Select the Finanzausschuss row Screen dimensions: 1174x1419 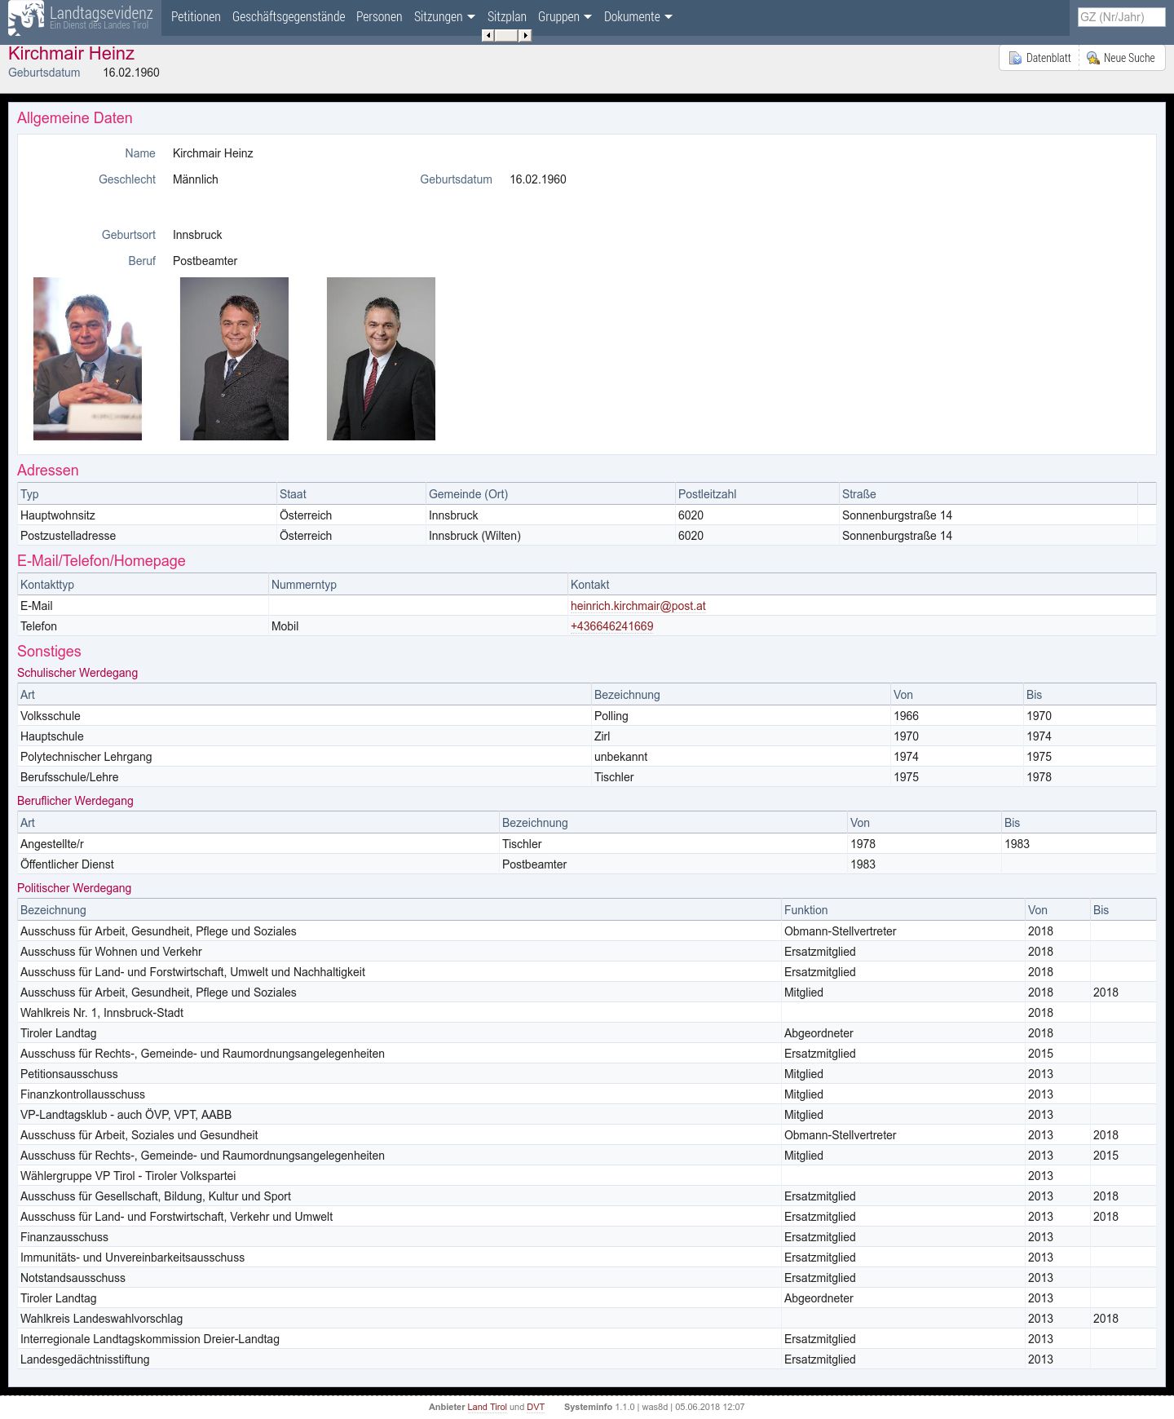[587, 1237]
